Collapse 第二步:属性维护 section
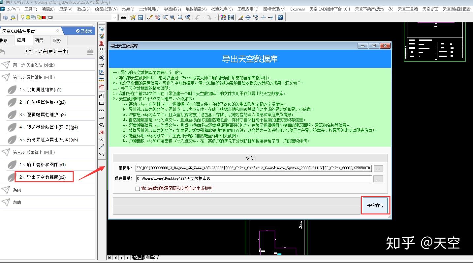The image size is (473, 263). (47, 77)
